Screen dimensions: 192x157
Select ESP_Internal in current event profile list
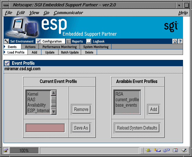[38, 110]
